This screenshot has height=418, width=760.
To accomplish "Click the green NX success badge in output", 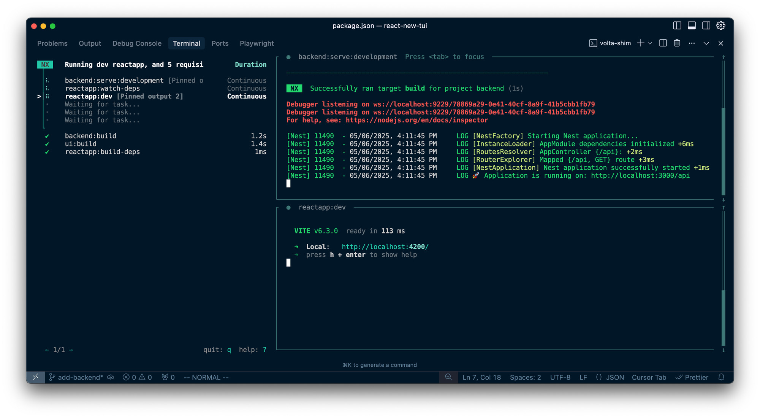I will (294, 89).
